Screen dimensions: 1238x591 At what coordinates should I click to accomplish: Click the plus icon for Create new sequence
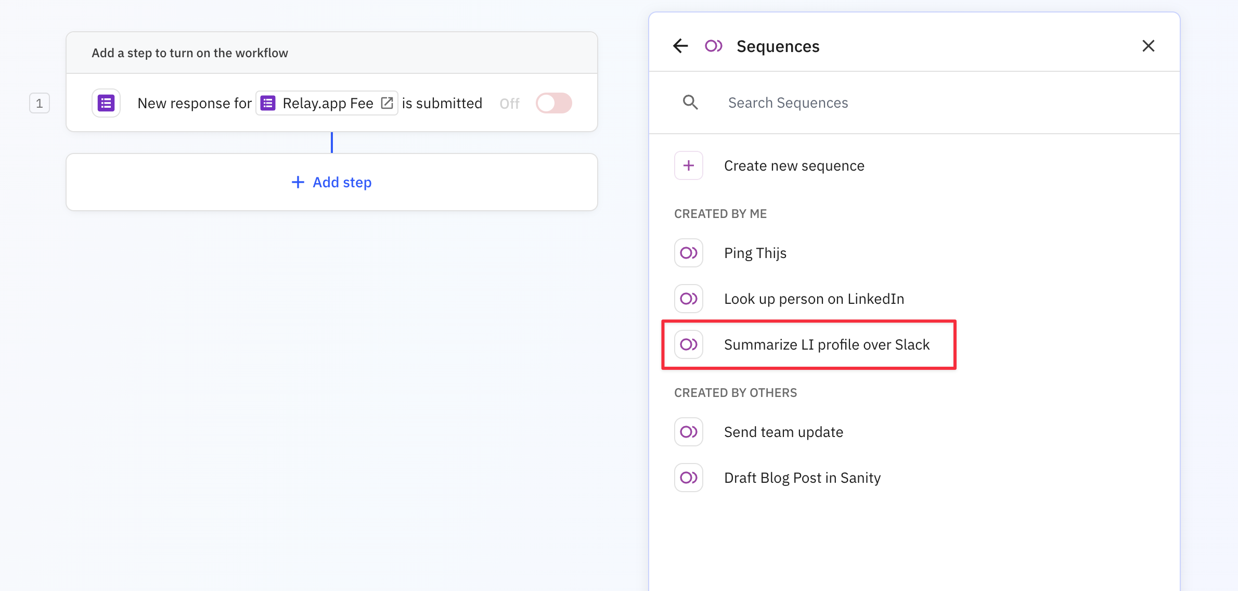688,165
